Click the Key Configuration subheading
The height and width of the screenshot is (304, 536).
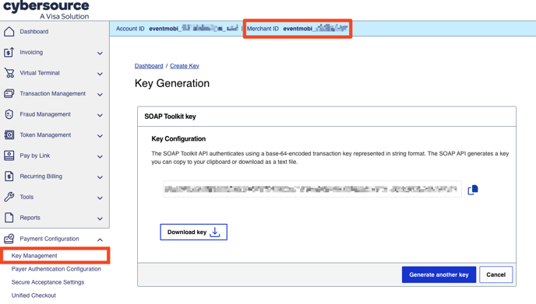pyautogui.click(x=178, y=139)
